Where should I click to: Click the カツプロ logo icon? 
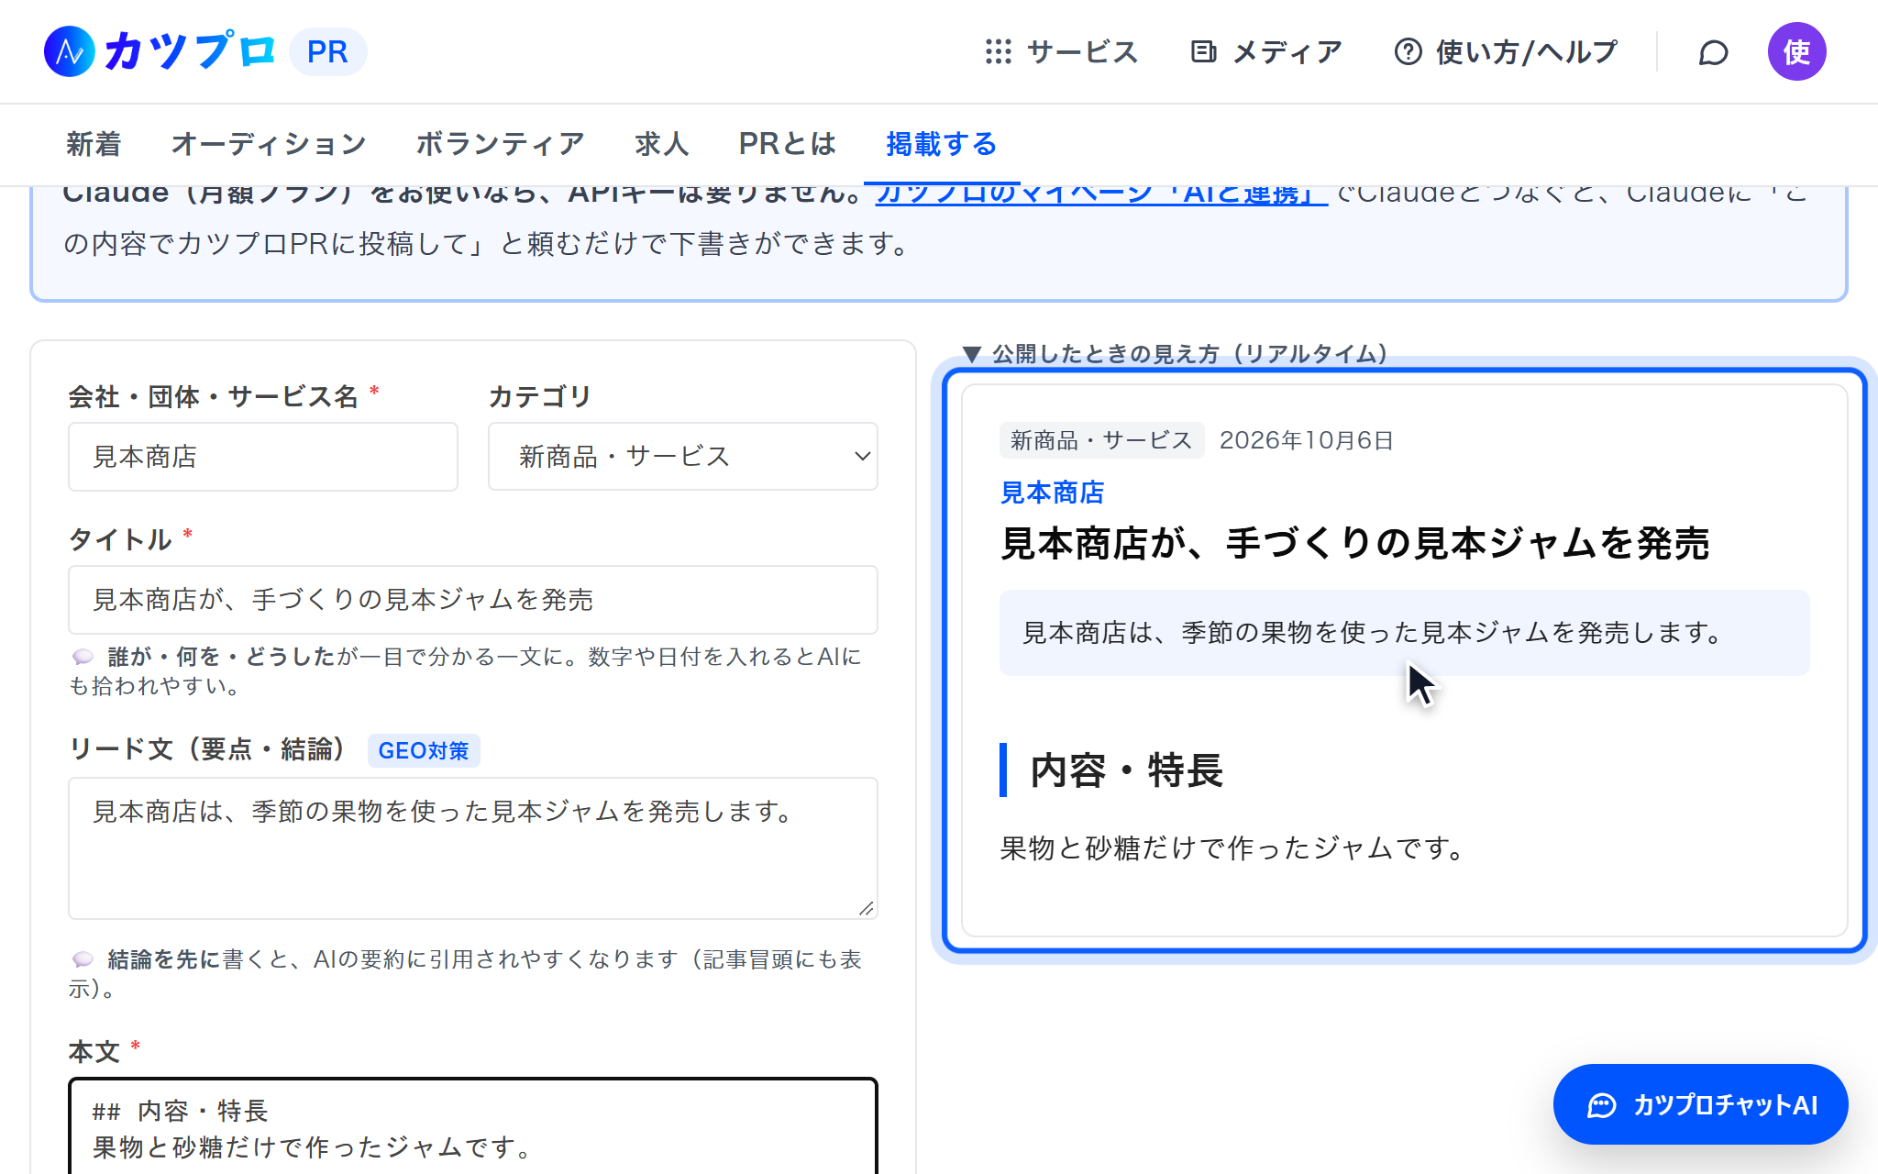coord(70,51)
